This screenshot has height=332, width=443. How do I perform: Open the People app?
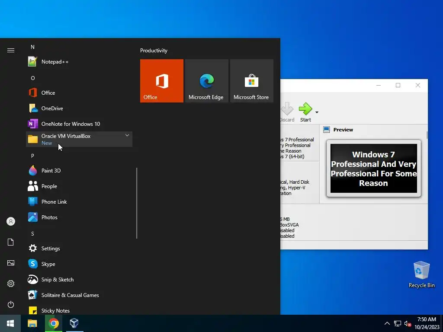79,186
